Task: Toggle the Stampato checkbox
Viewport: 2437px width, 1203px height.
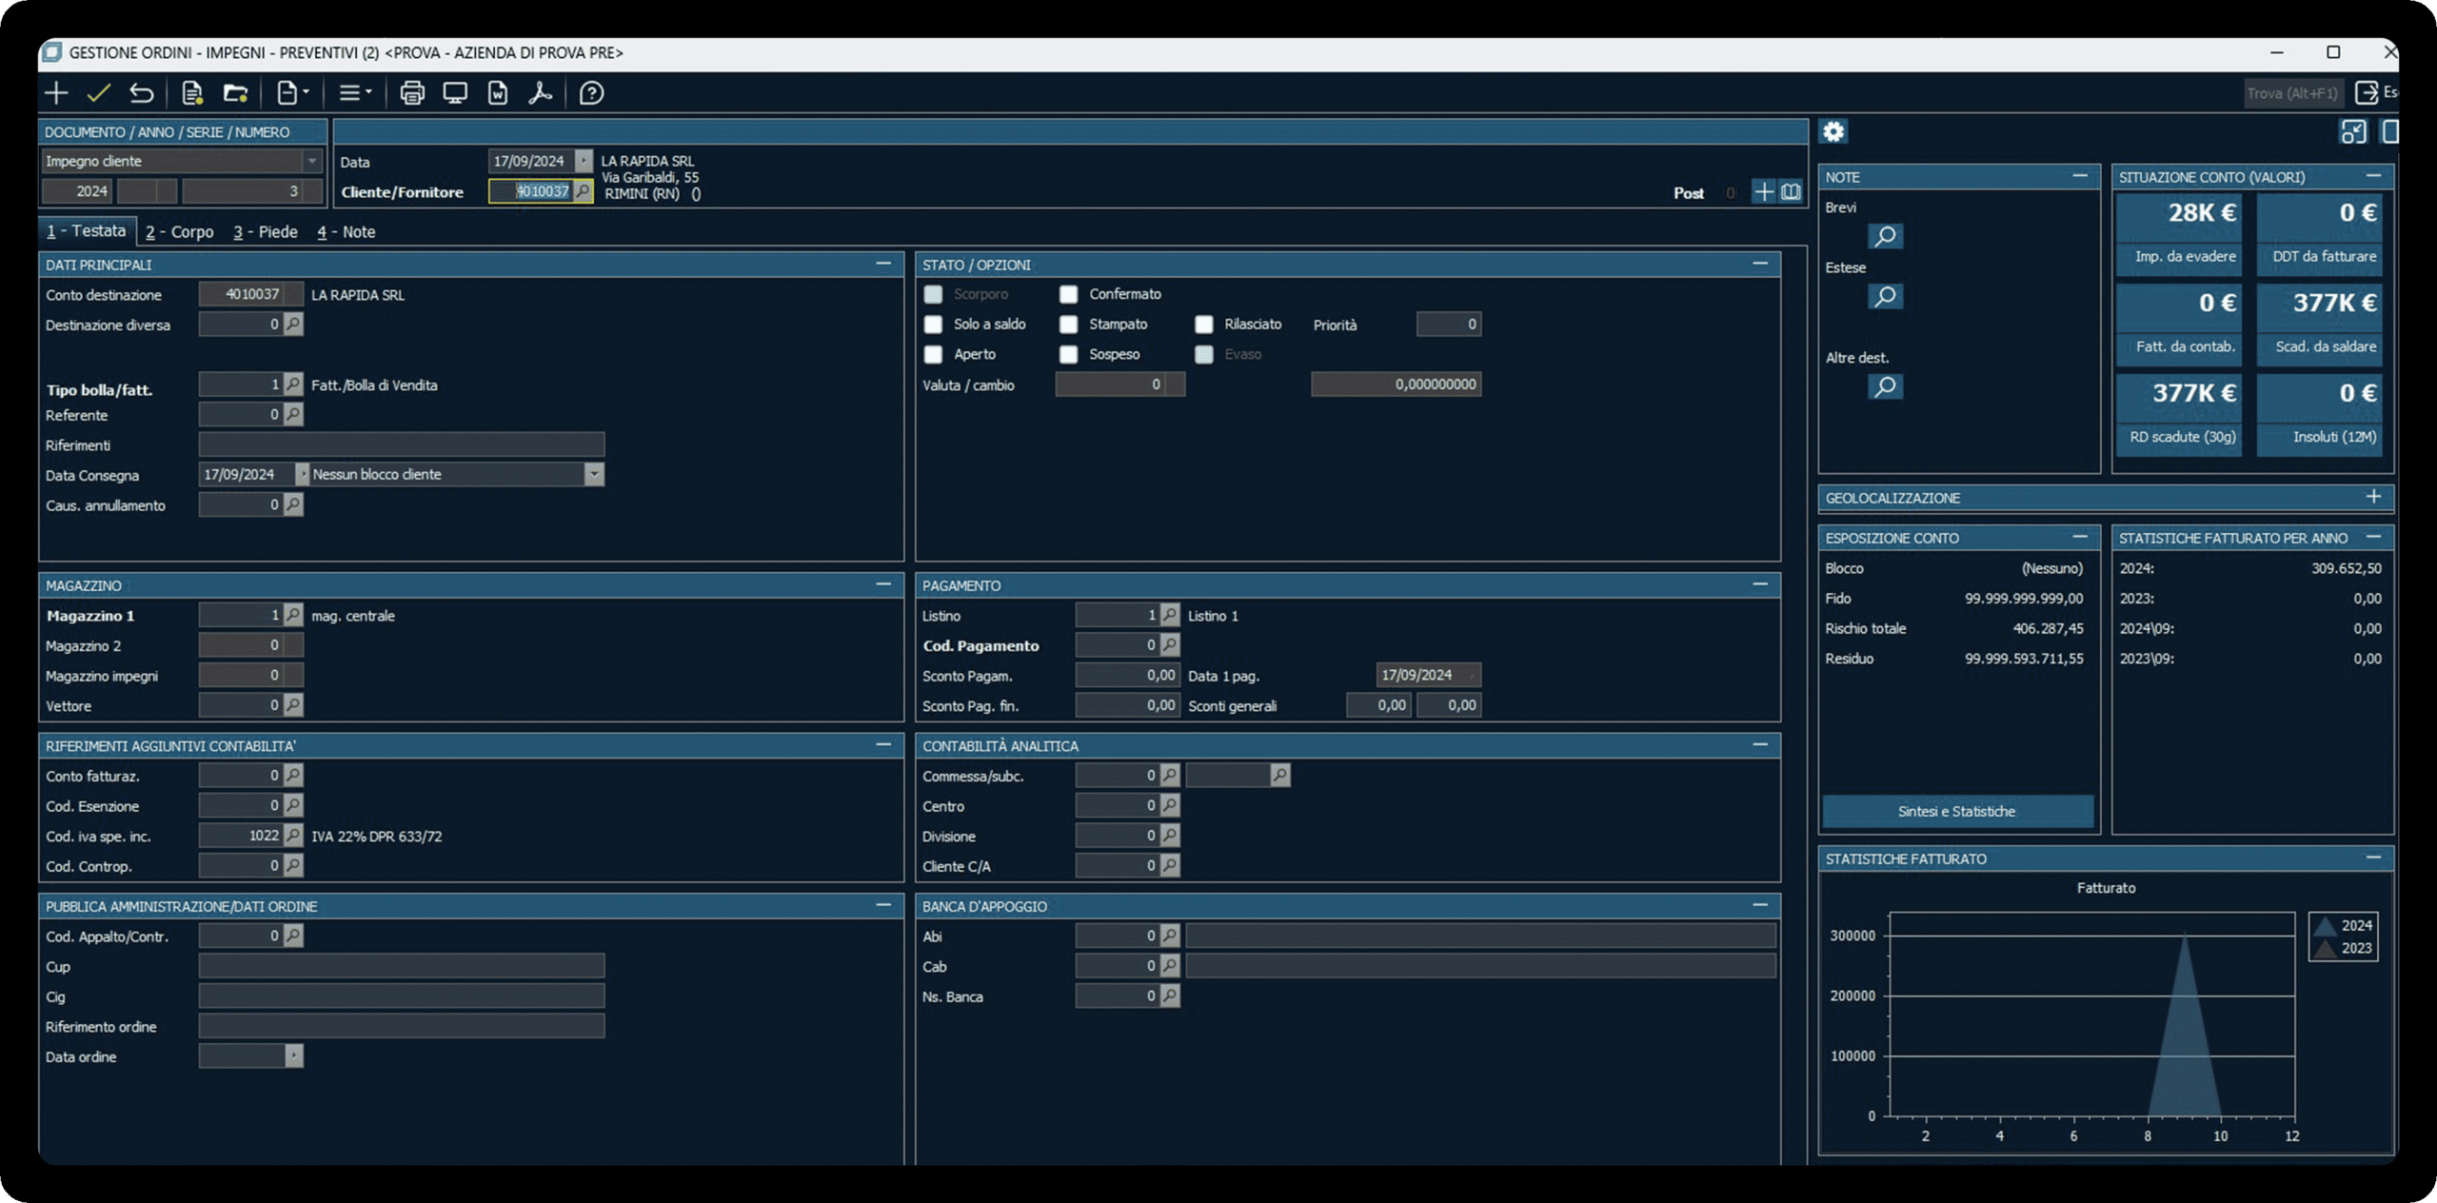Action: click(x=1068, y=325)
